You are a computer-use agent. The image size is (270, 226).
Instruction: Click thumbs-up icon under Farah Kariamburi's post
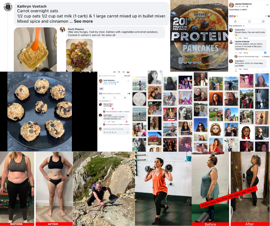pos(104,98)
